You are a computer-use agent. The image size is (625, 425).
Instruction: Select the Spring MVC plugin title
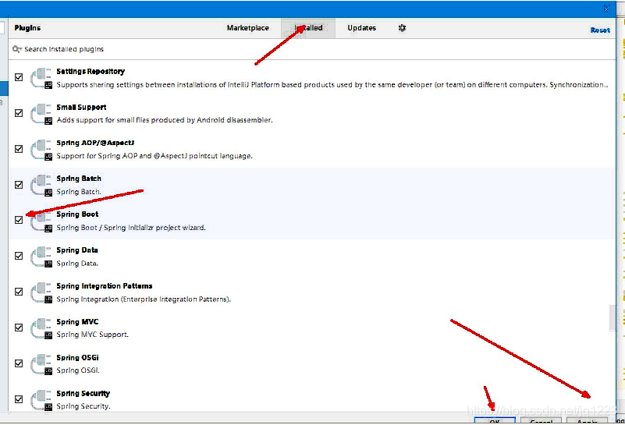point(77,322)
